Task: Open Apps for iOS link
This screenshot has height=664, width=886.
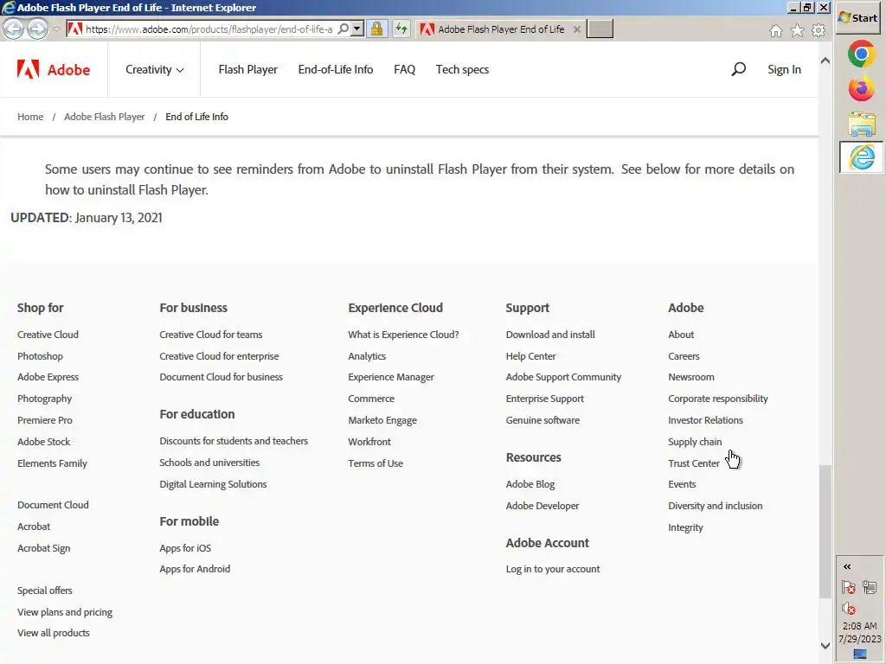Action: (x=185, y=548)
